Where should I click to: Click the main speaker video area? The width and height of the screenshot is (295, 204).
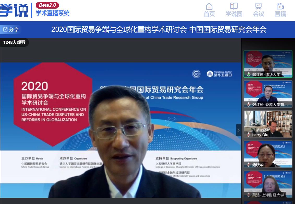click(x=121, y=130)
